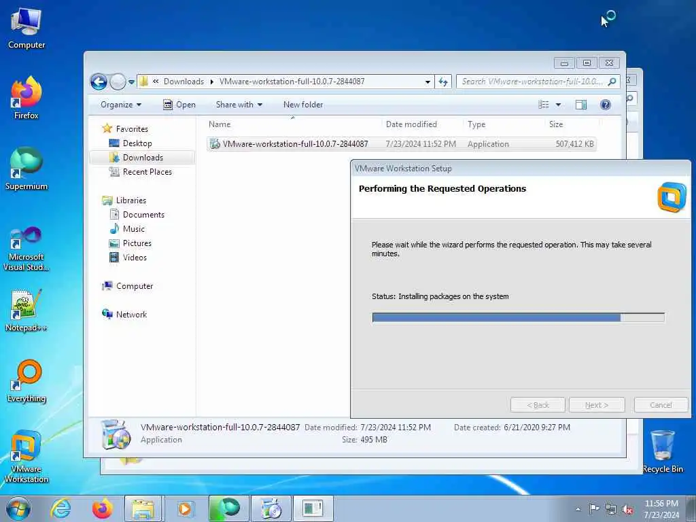Screen dimensions: 696x522
Task: Select Downloads in the navigation pane
Action: coord(143,158)
